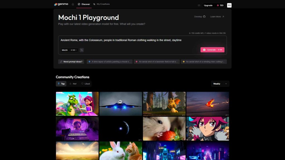Switch to the My Creations tab
The height and width of the screenshot is (160, 285).
(101, 4)
